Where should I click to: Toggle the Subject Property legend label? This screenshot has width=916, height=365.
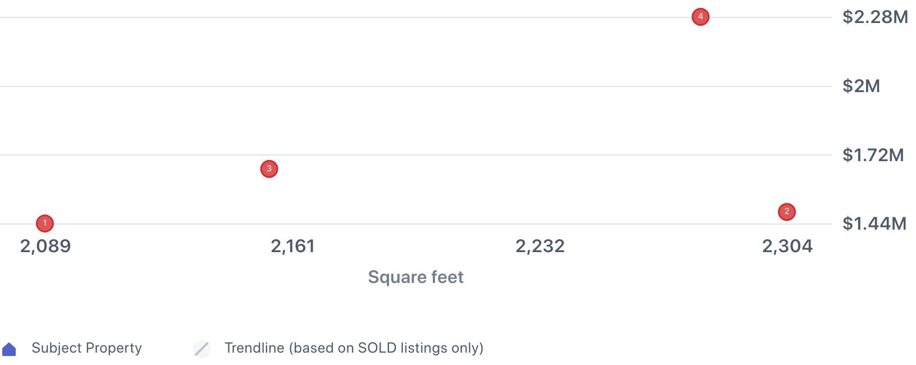86,348
